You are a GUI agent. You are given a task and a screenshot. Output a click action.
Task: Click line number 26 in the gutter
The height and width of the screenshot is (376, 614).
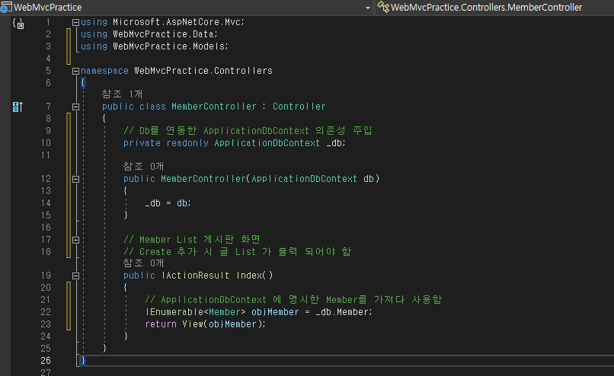click(46, 360)
